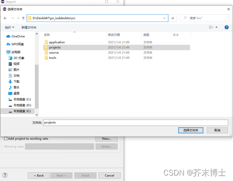
Task: Open 图片 folder in the sidebar
Action: (x=14, y=70)
